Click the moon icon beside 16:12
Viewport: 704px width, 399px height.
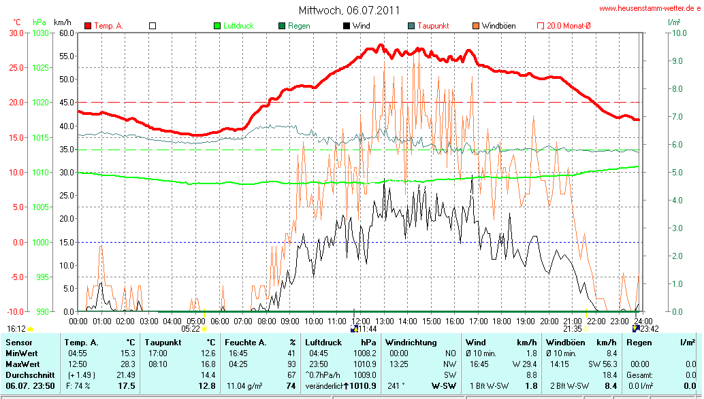(31, 329)
